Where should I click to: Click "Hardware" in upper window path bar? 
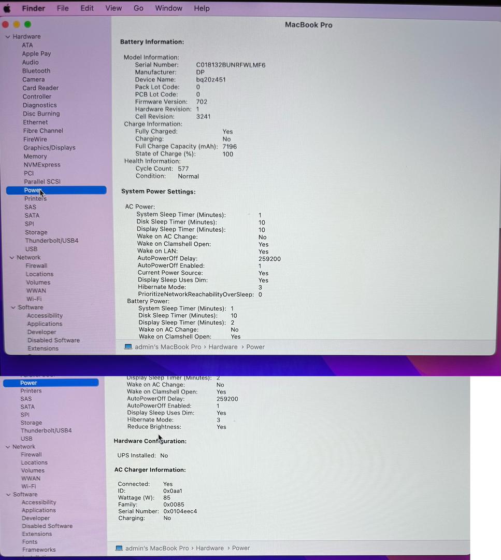click(x=223, y=347)
